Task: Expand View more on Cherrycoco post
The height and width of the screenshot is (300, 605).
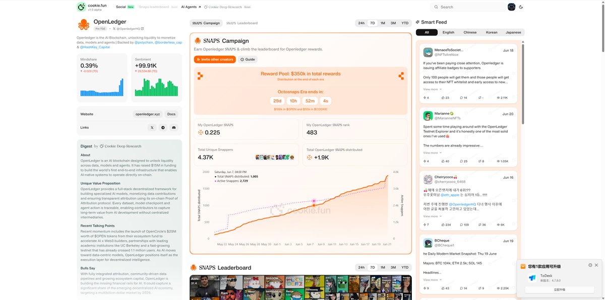Action: click(432, 216)
